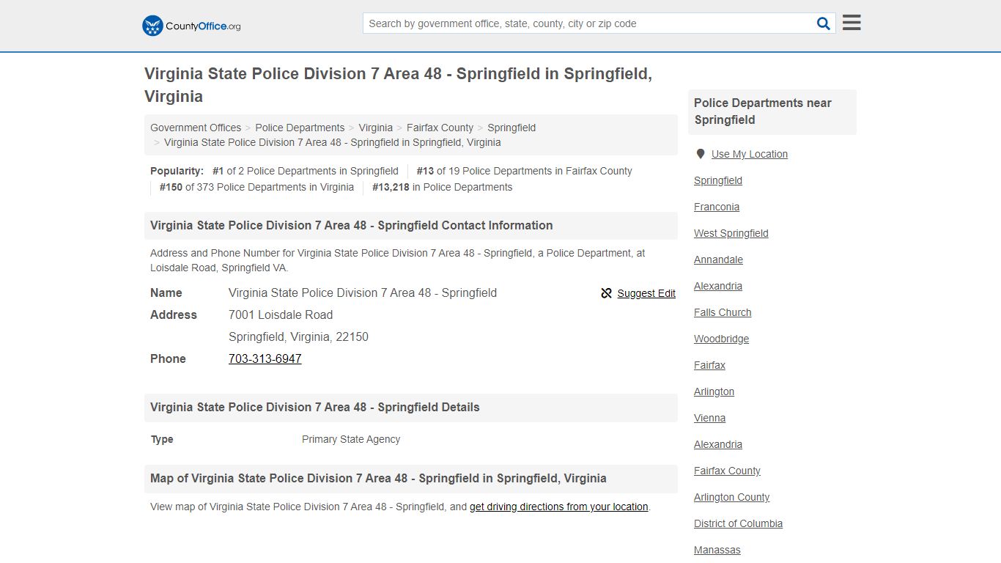Viewport: 1001px width, 563px height.
Task: Click the Police Departments near Springfield heading
Action: [763, 111]
